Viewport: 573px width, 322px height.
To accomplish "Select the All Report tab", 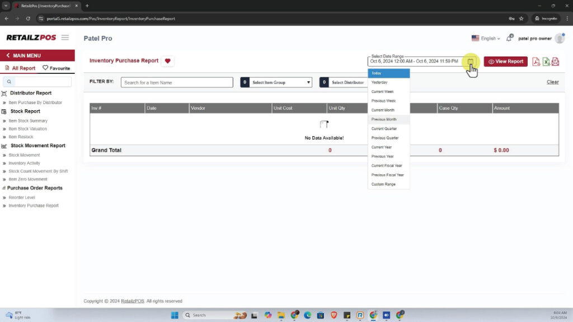I will (x=20, y=68).
